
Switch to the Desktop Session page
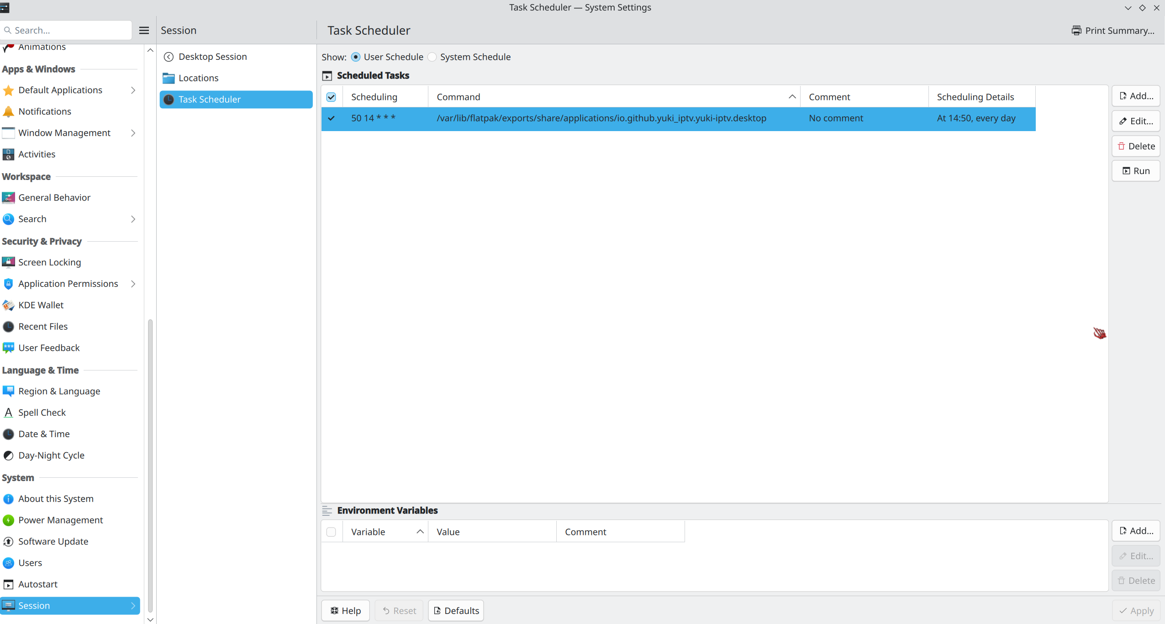point(212,56)
